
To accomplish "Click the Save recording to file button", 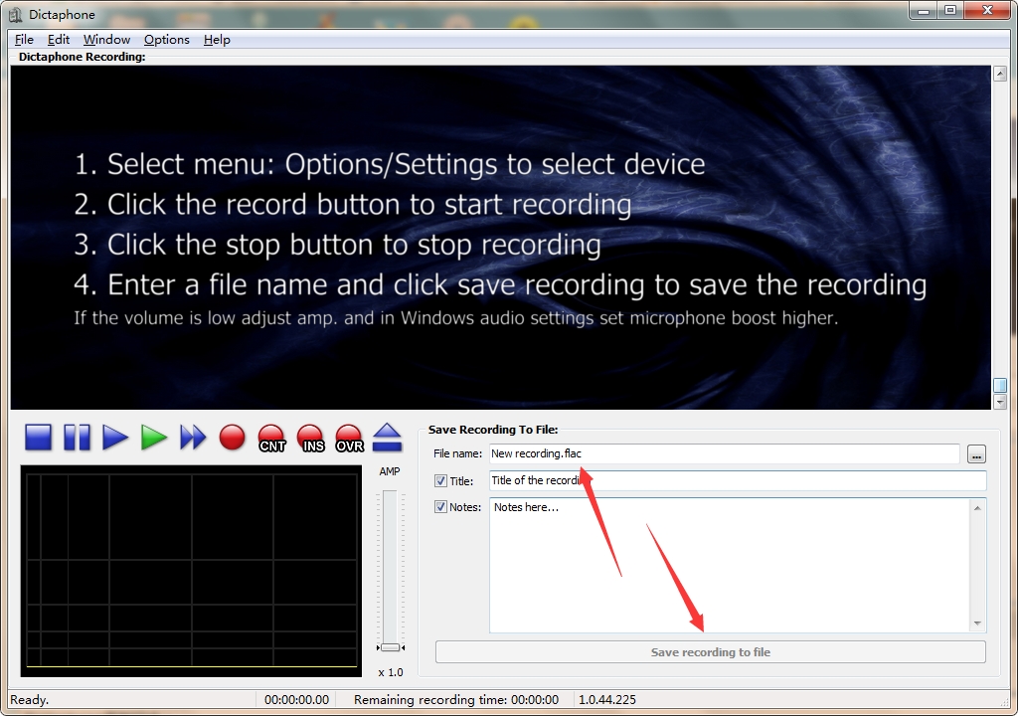I will click(x=710, y=651).
